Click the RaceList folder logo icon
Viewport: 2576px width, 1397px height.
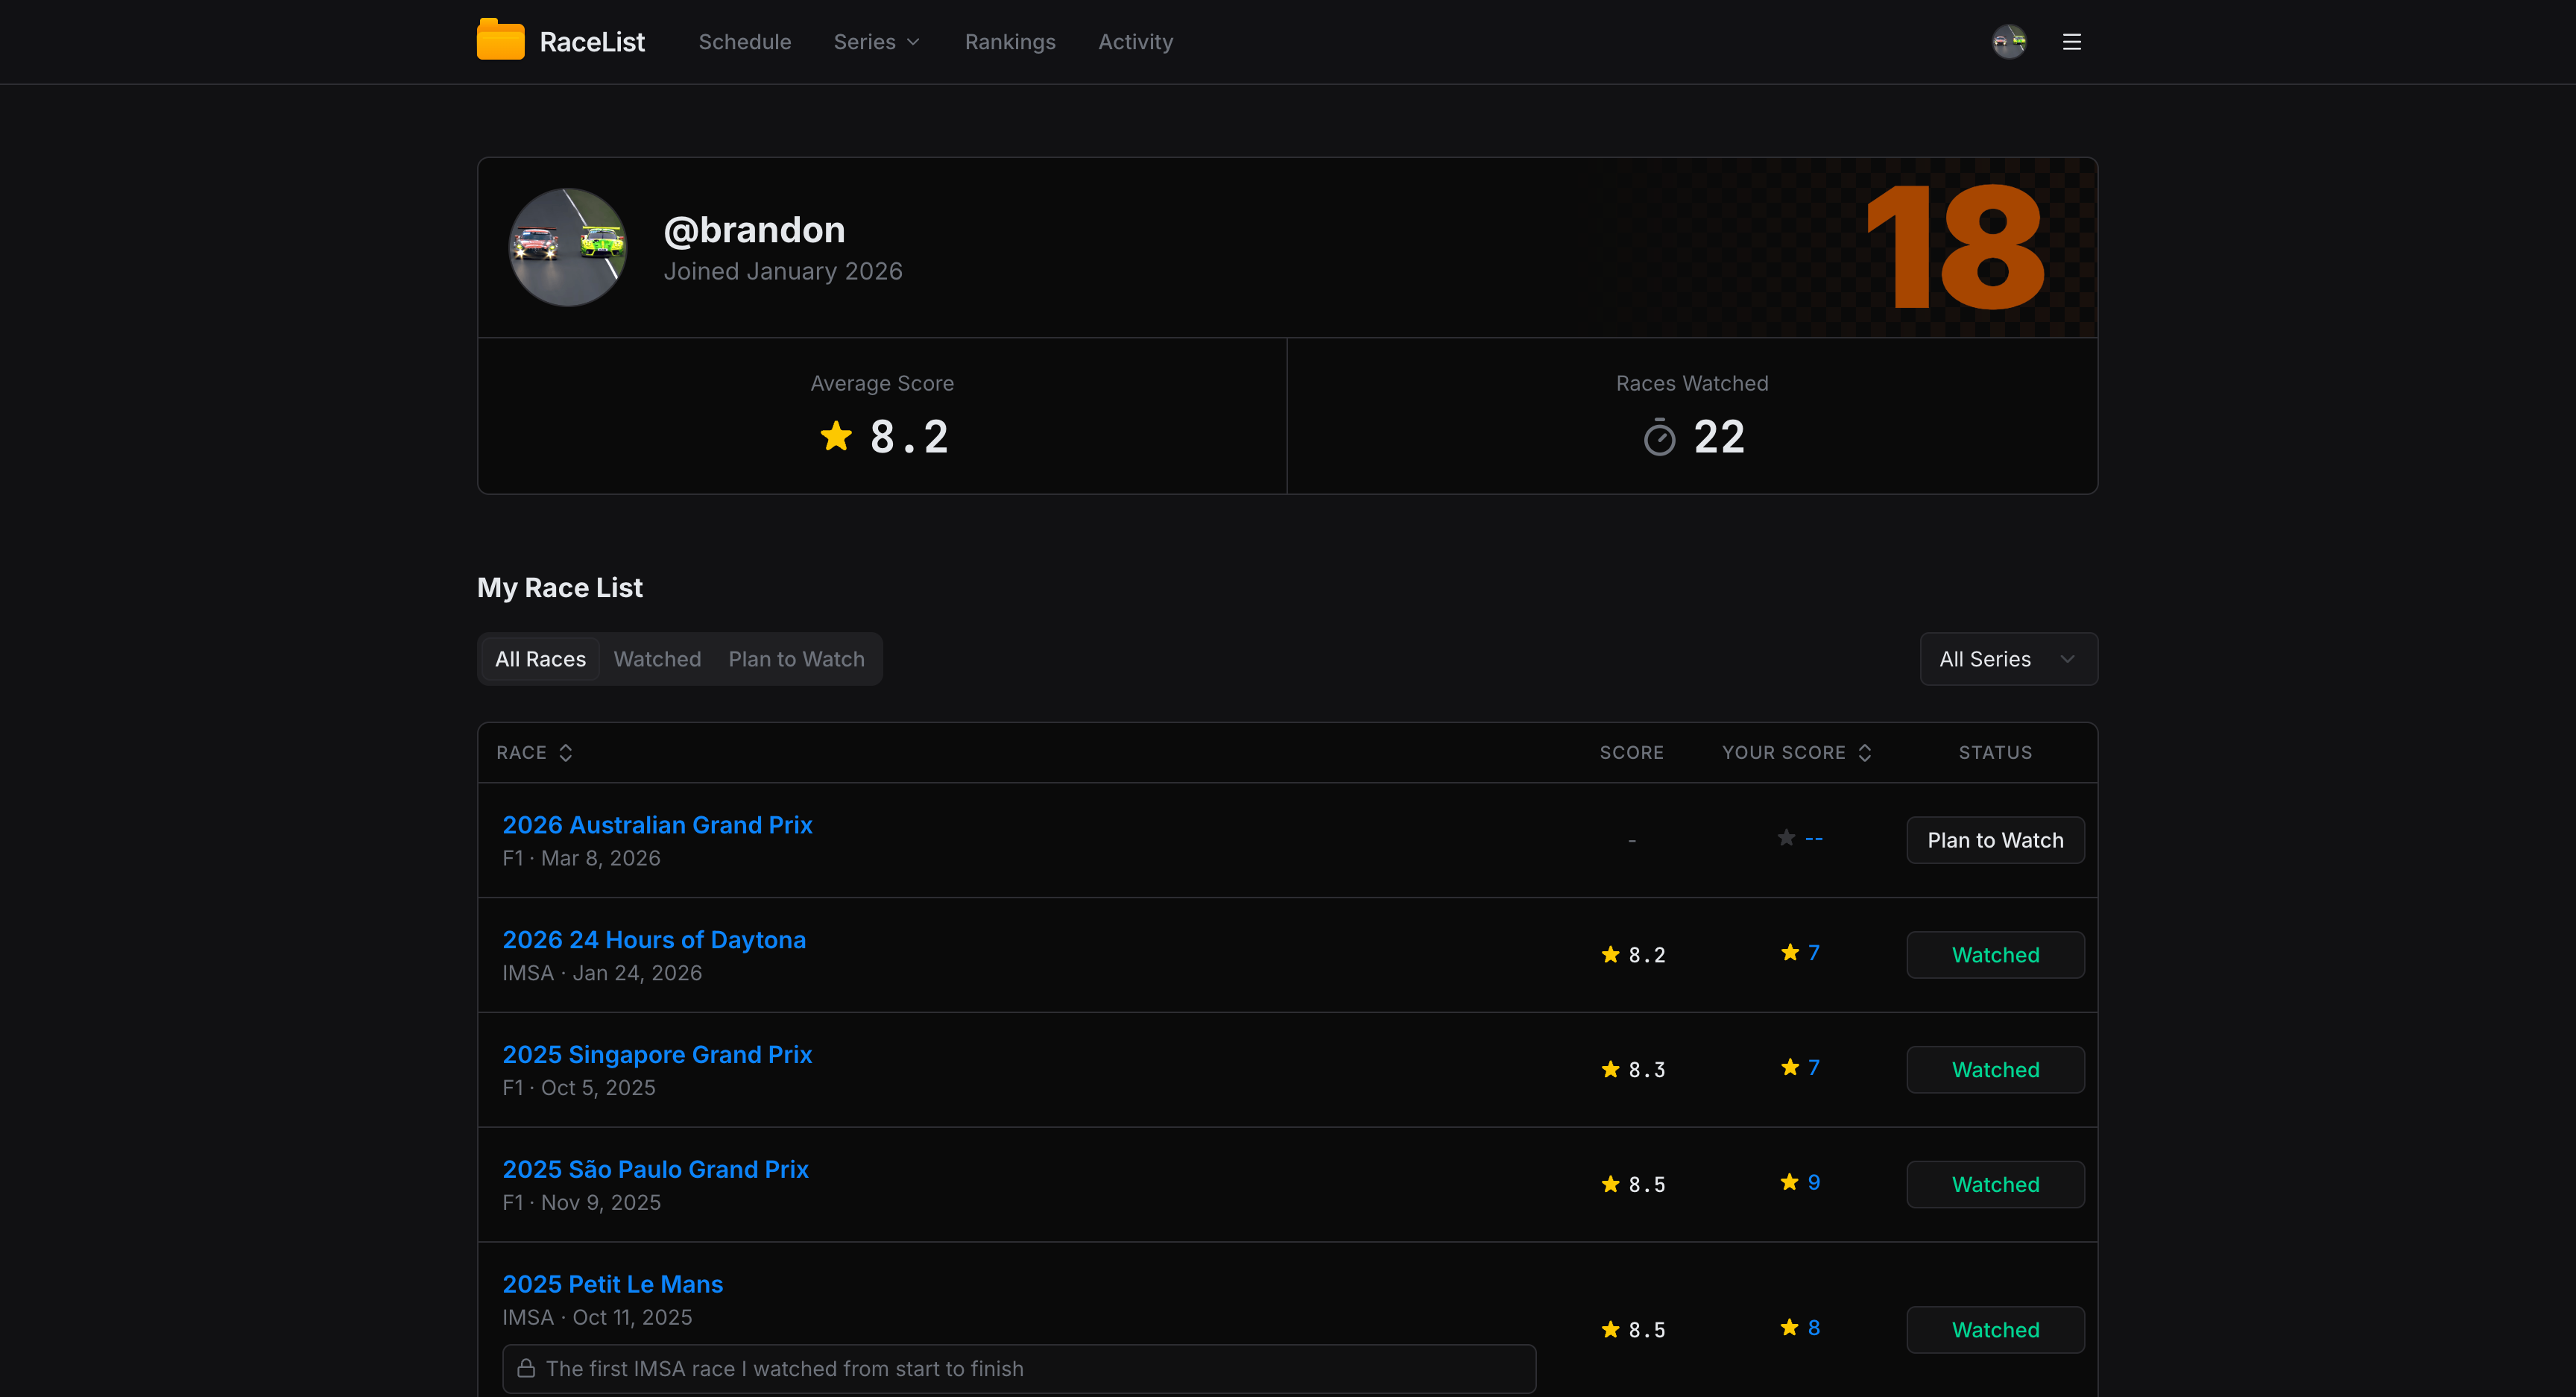500,41
